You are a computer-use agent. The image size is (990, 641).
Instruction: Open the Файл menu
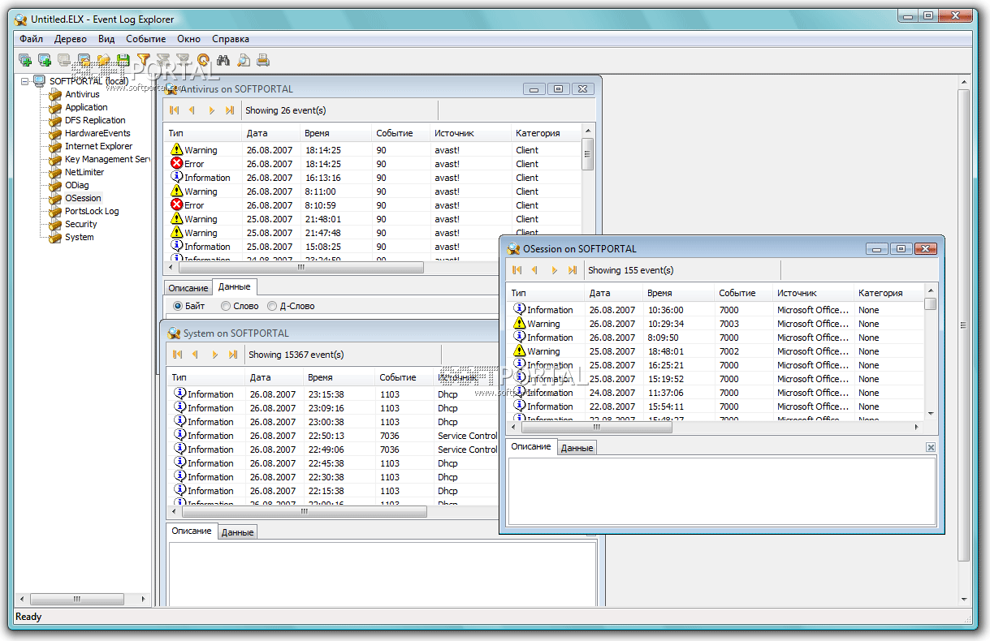click(x=32, y=39)
